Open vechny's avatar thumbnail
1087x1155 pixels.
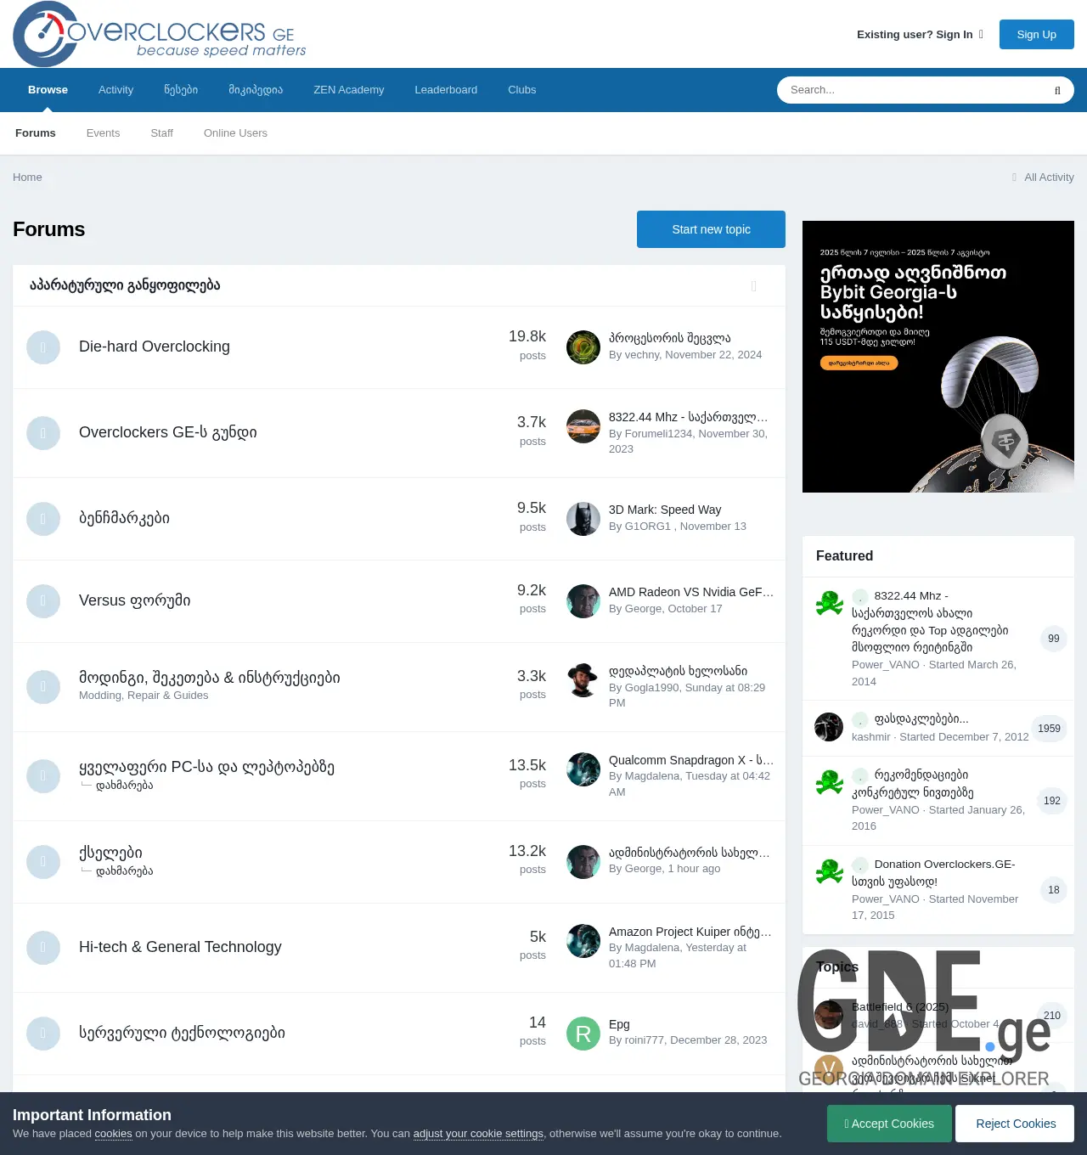tap(583, 347)
